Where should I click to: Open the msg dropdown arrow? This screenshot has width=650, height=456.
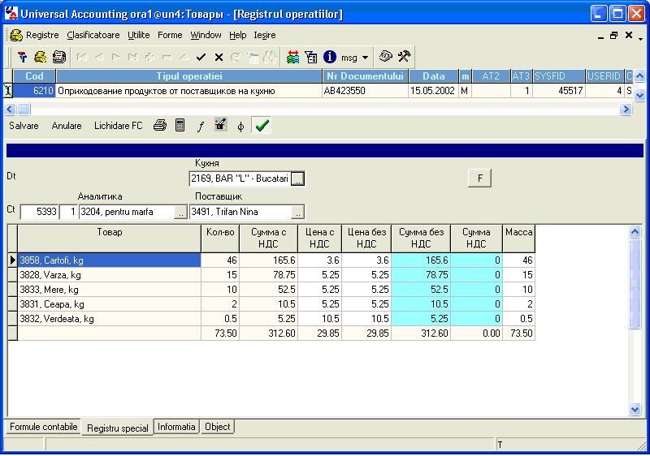(x=365, y=58)
